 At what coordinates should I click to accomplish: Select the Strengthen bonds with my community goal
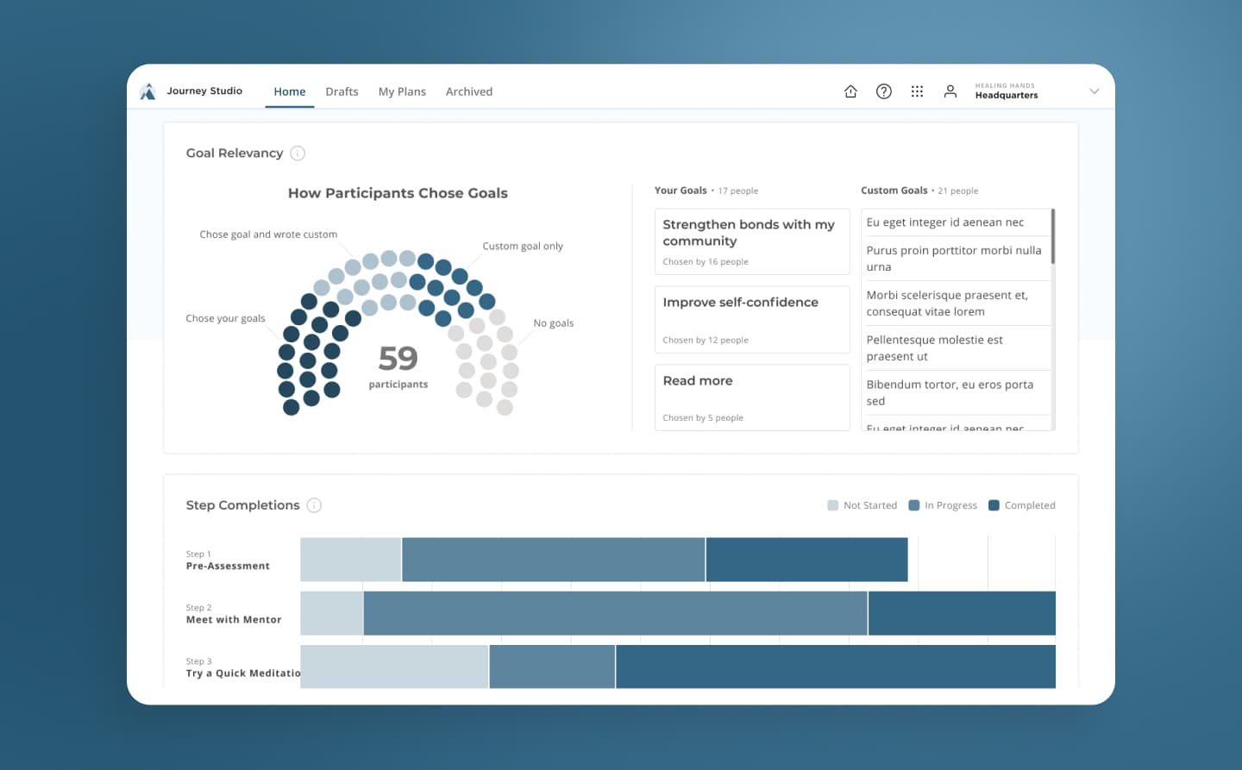pyautogui.click(x=751, y=241)
